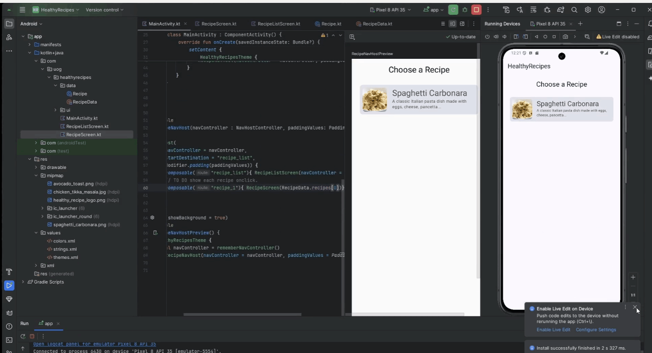
Task: Lower emulator volume icon
Action: [x=505, y=37]
